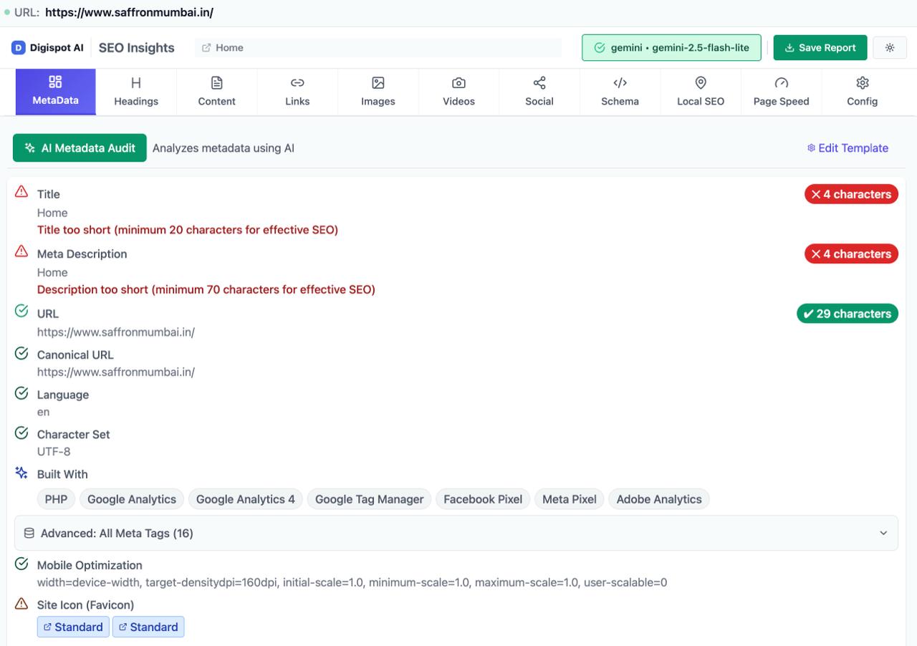This screenshot has width=917, height=646.
Task: Collapse the All Meta Tags chevron
Action: pos(883,533)
